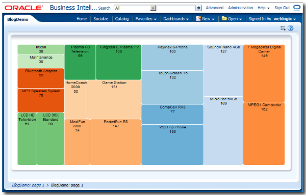Click the BlogDemo: page 1 breadcrumb link
This screenshot has height=195, width=306.
28,185
